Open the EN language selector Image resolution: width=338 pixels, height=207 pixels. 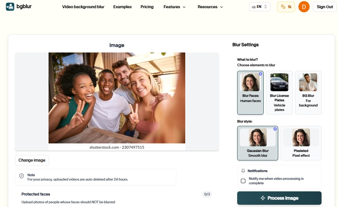pyautogui.click(x=260, y=7)
